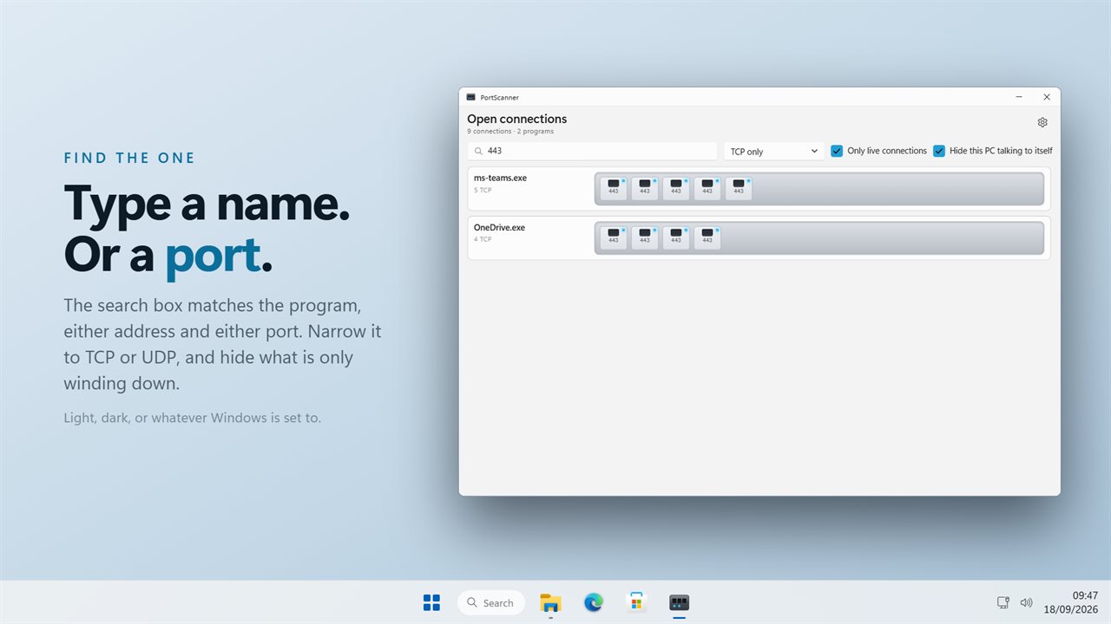Select the second 443 connection tile of ms-teams.exe
Viewport: 1111px width, 624px height.
645,188
